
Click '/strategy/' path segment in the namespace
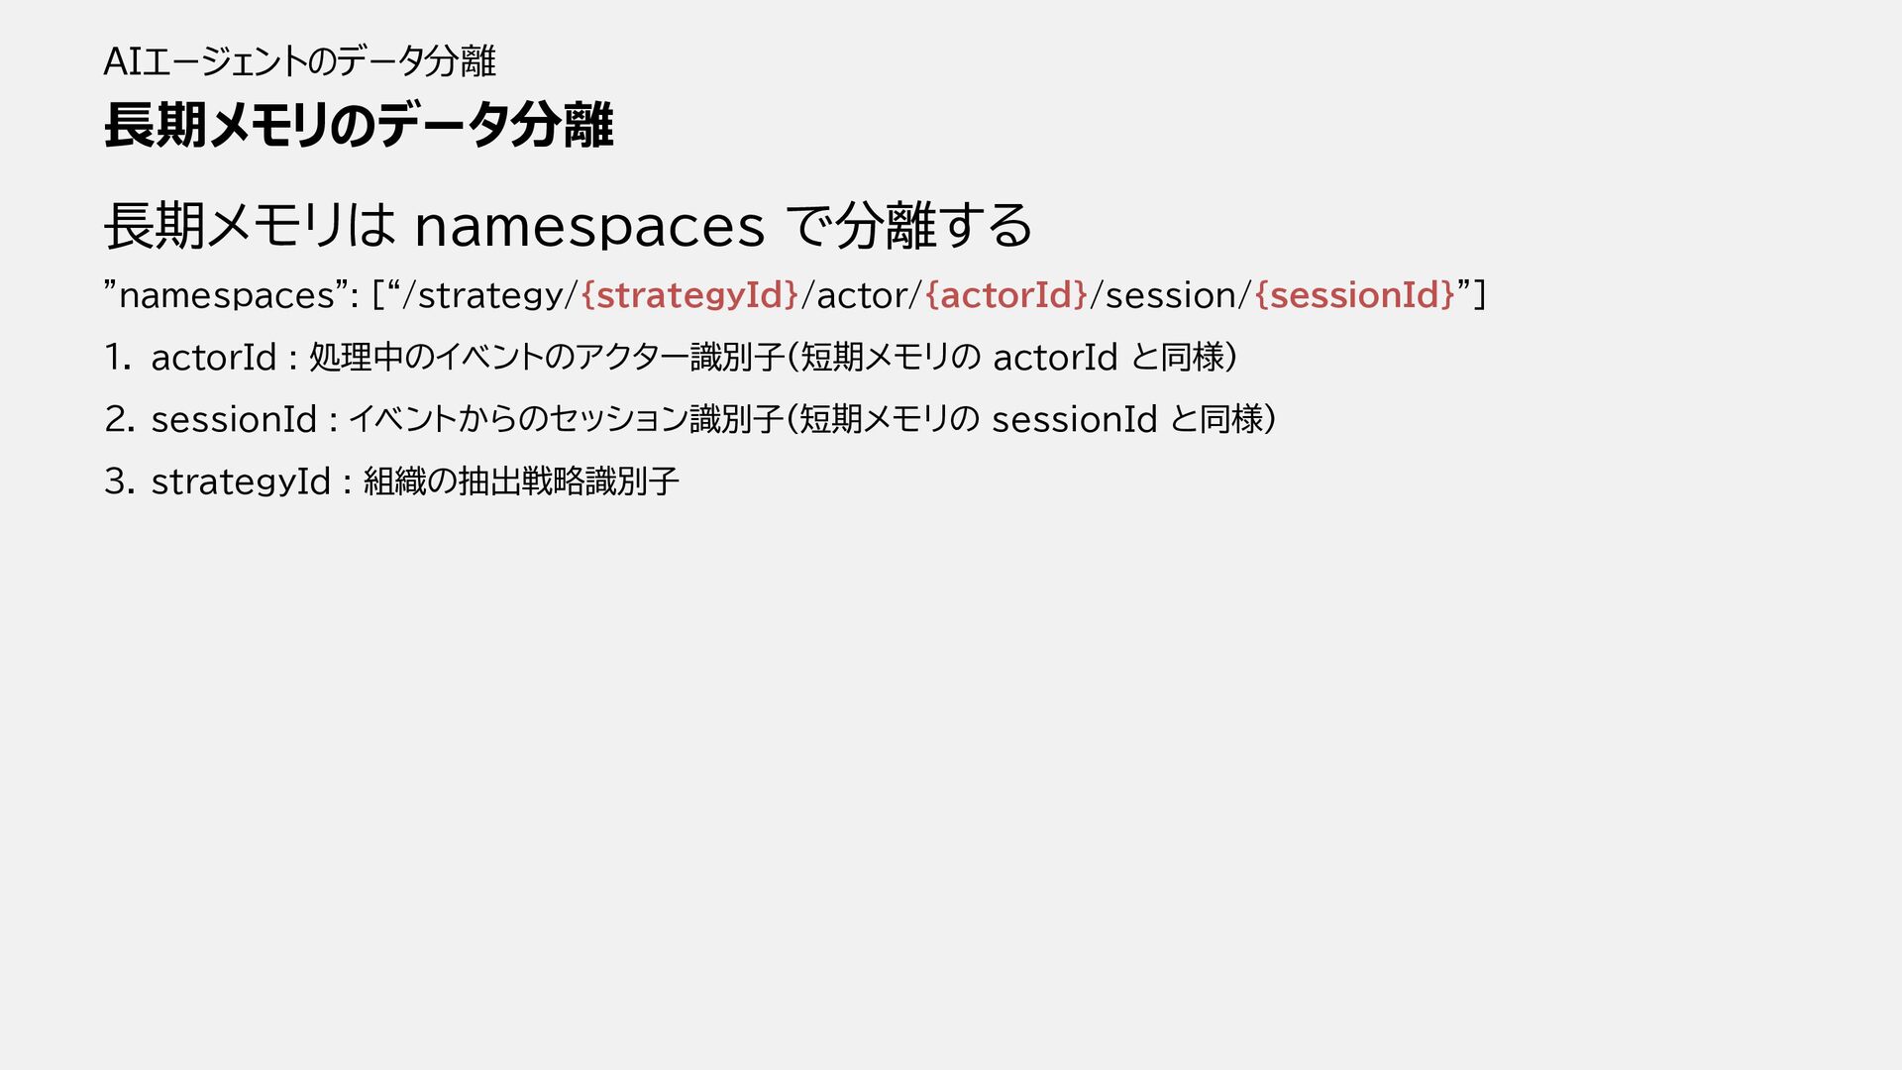tap(488, 295)
